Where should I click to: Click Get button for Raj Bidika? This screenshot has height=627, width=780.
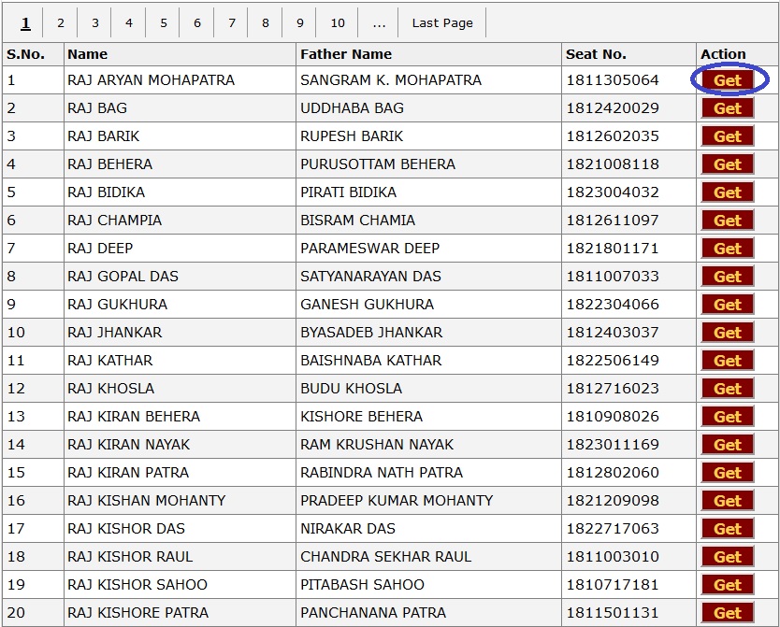coord(728,192)
